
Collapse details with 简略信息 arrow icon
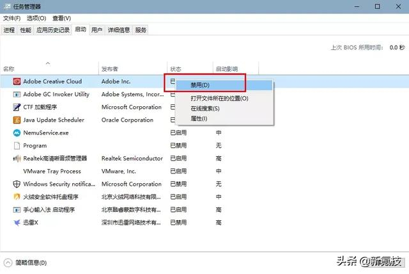click(8, 262)
